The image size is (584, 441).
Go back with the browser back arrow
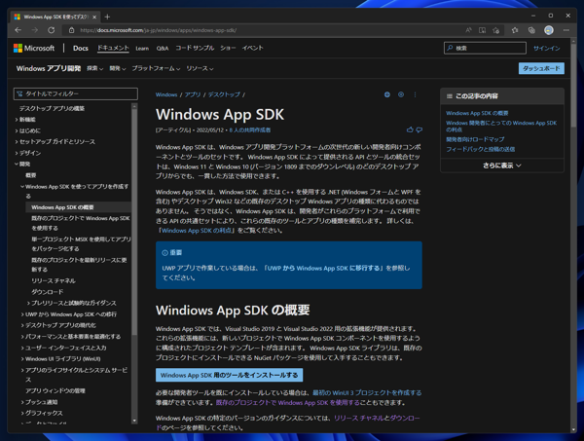pos(18,30)
